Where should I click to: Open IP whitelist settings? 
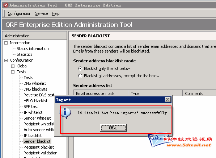point(33,112)
